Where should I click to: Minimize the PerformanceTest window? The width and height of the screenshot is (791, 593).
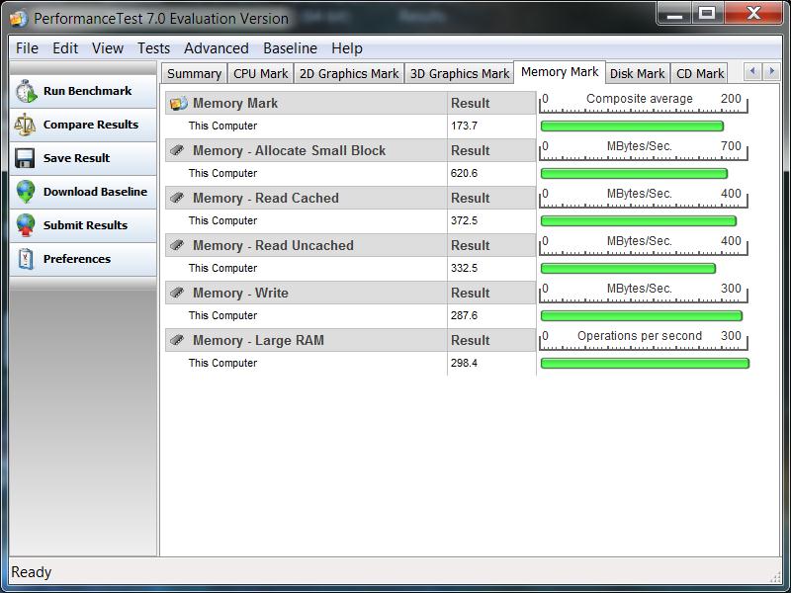click(674, 14)
